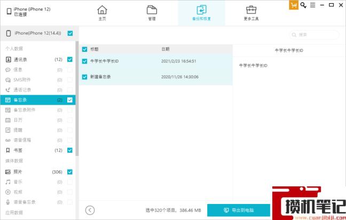Screen dimensions: 346x220
Task: Toggle the 书签 checkbox
Action: click(x=70, y=150)
